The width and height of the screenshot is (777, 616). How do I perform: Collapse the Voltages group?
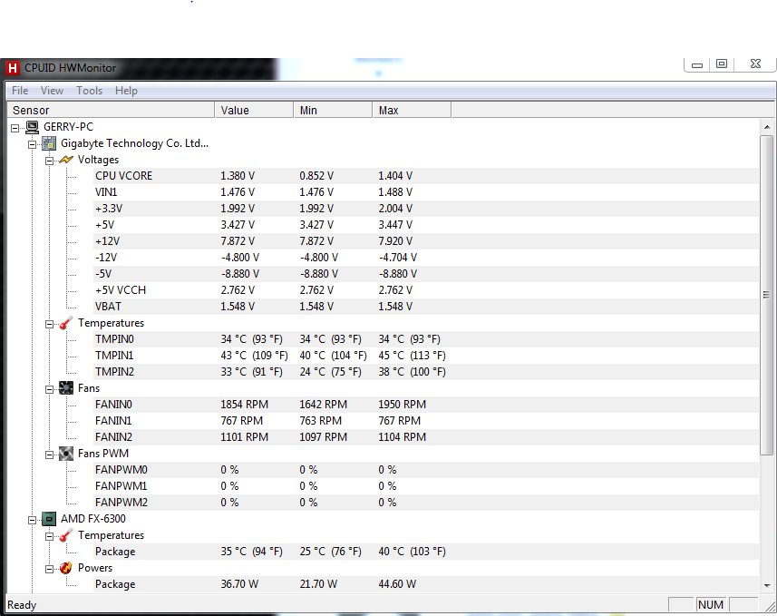[50, 161]
